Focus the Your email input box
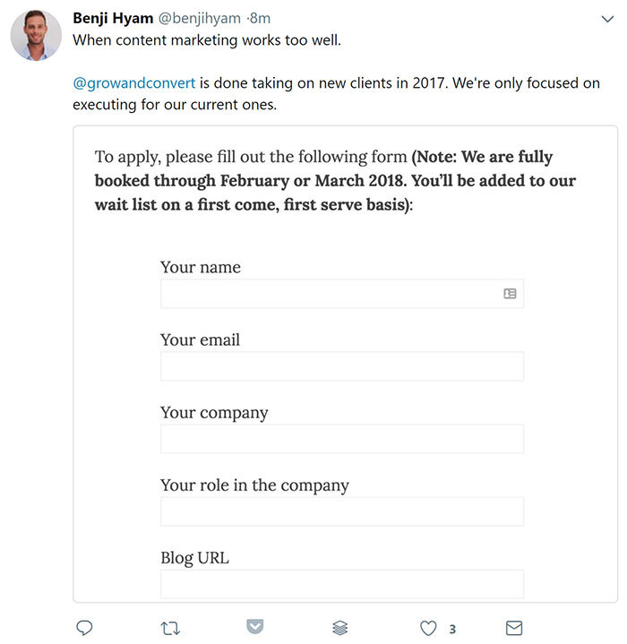Viewport: 627px width, 644px height. [341, 366]
